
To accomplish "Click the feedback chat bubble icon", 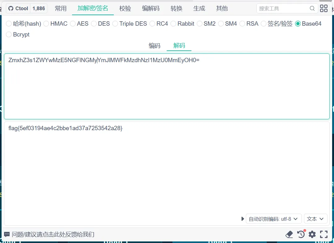I will click(7, 234).
